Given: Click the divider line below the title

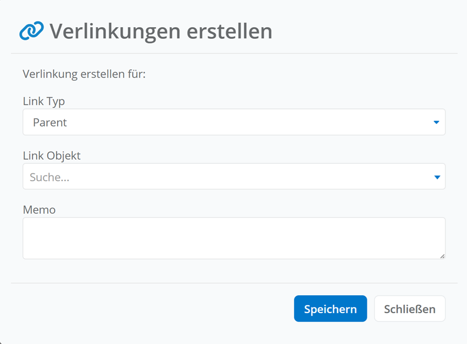Looking at the screenshot, I should pos(234,53).
